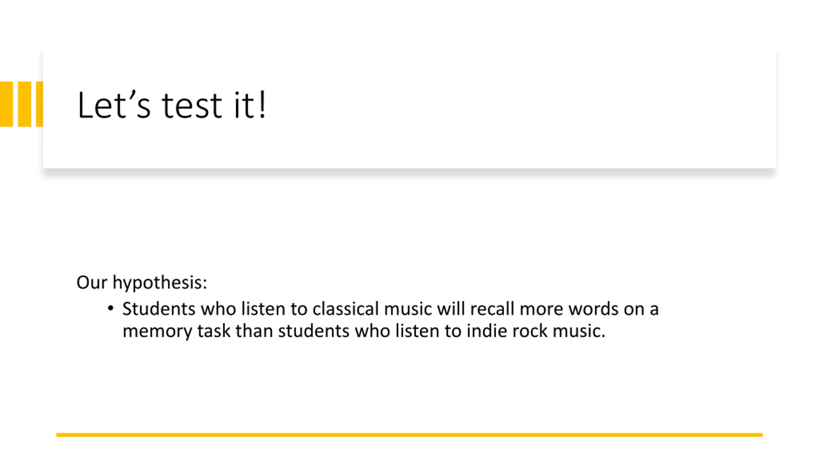Click "it!" at the end of the title

250,105
